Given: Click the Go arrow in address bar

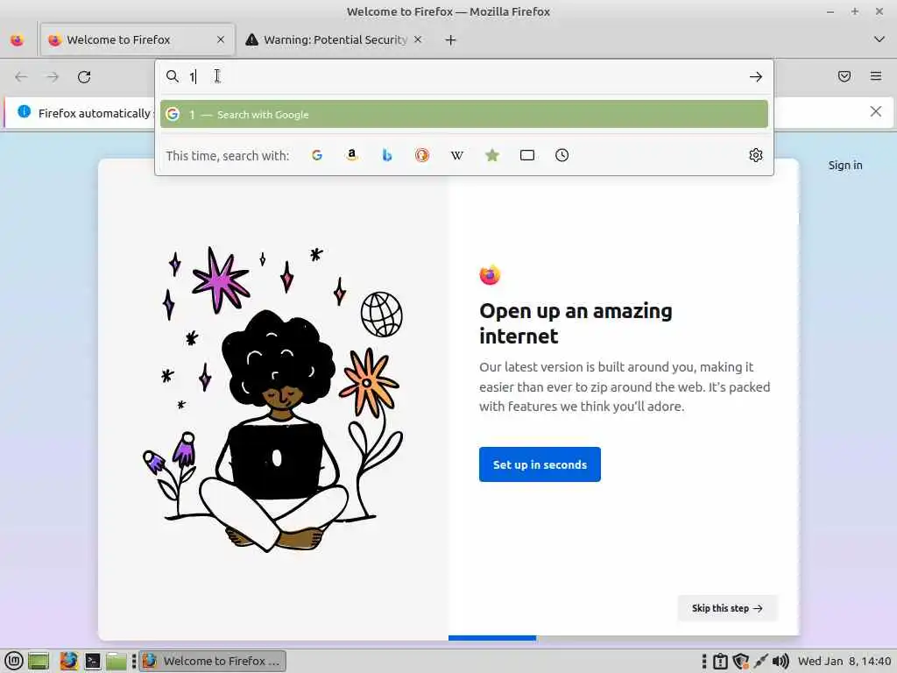Looking at the screenshot, I should [x=756, y=77].
